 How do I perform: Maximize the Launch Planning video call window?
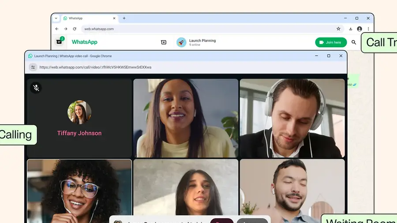[329, 56]
